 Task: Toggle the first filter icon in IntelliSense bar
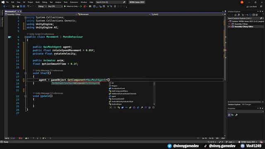(111, 108)
